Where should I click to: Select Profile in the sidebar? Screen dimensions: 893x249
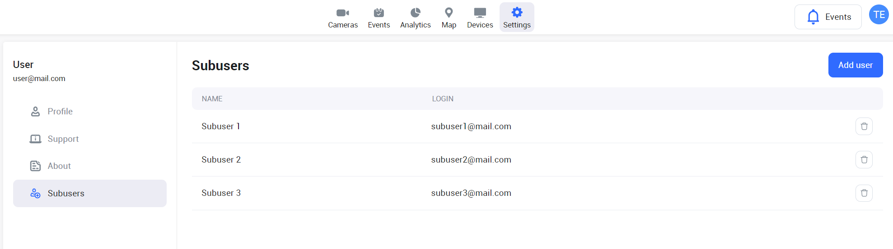click(x=60, y=112)
